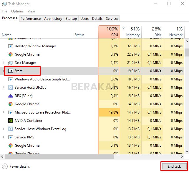Click the Chrome icon in the 22,2 MB row
Viewport: 189px width, 173px height.
tap(11, 54)
